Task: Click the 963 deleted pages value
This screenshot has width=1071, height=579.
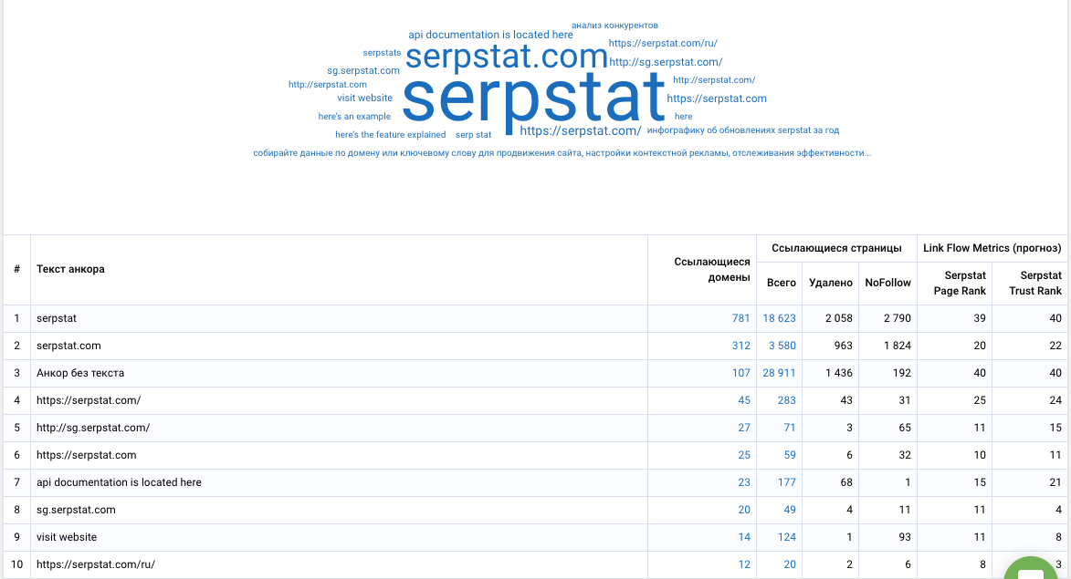Action: point(844,346)
